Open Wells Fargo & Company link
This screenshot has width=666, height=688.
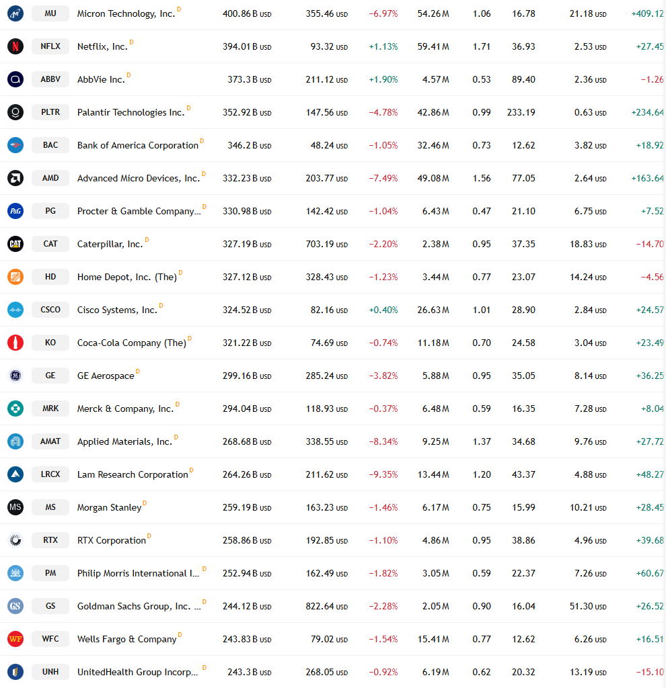tap(127, 640)
